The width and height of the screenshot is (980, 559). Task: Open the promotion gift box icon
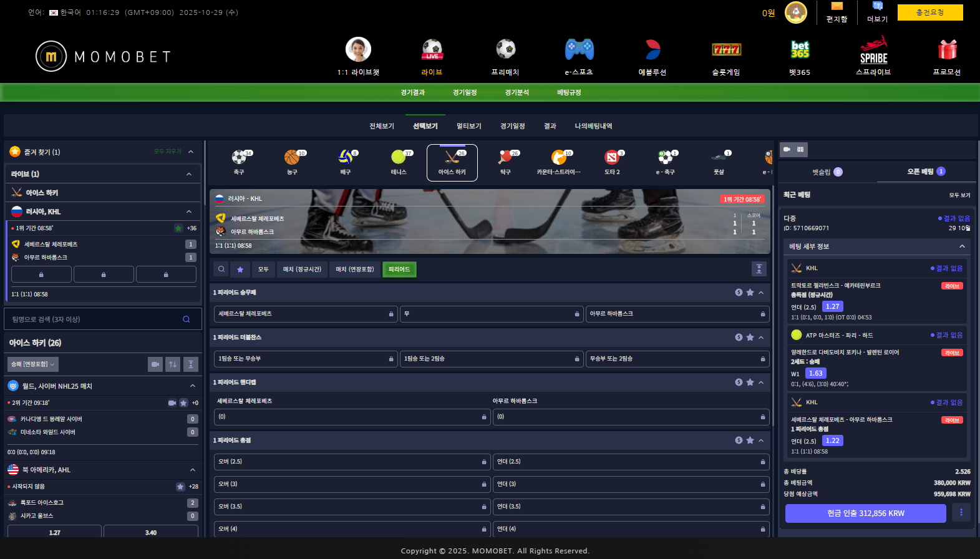tap(947, 50)
